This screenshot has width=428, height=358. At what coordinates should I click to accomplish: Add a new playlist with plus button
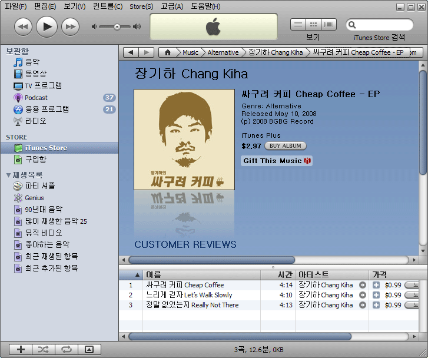(21, 350)
